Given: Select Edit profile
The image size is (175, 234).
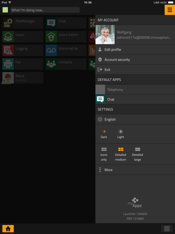Looking at the screenshot, I should pyautogui.click(x=135, y=50).
